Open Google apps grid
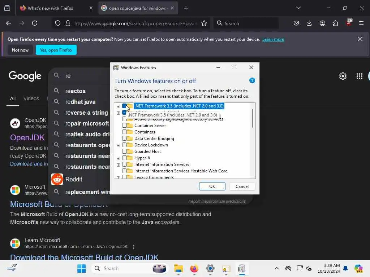The image size is (370, 277). pyautogui.click(x=360, y=76)
